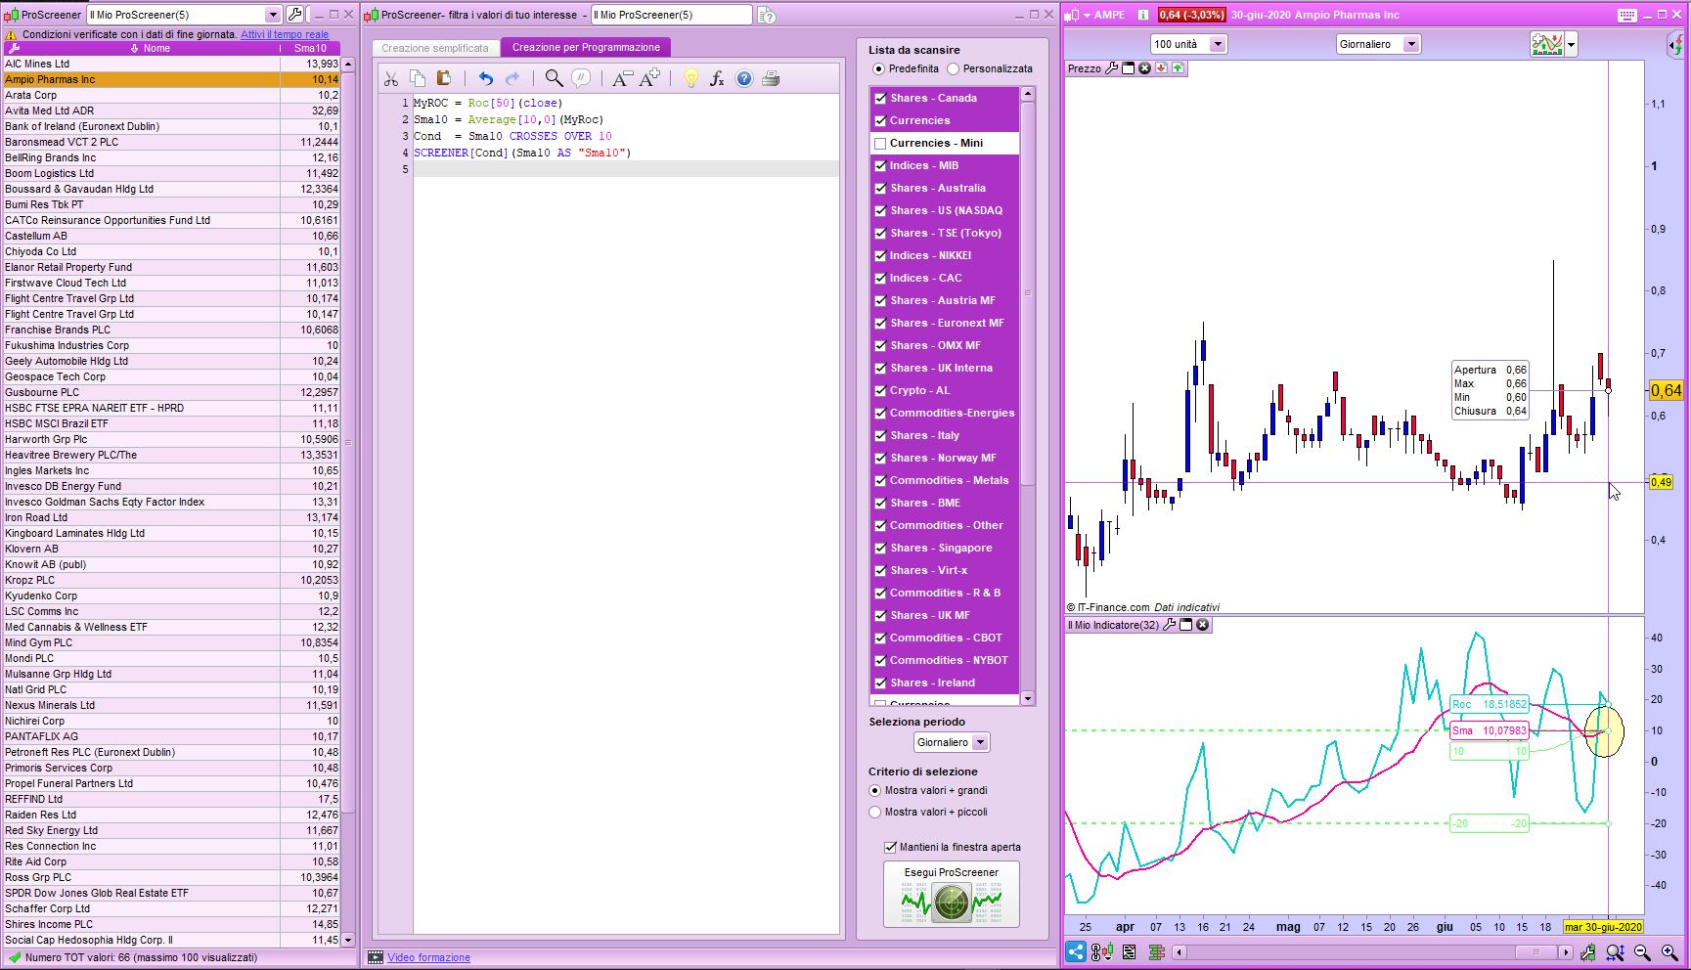Open Il Mio Indicatore wrench settings
1691x970 pixels.
point(1168,625)
